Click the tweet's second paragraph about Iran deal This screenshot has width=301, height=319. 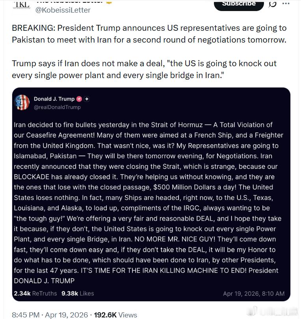[x=144, y=69]
